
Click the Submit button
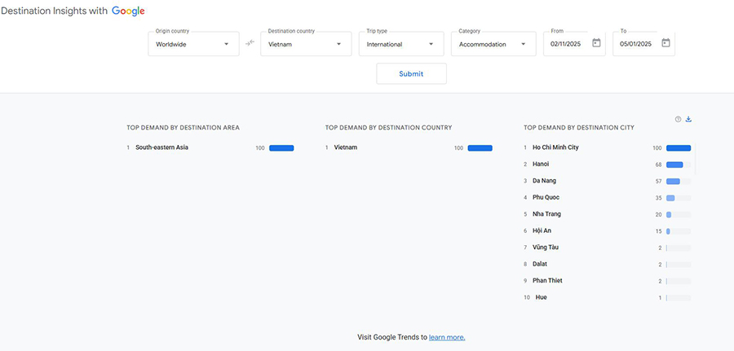point(411,74)
